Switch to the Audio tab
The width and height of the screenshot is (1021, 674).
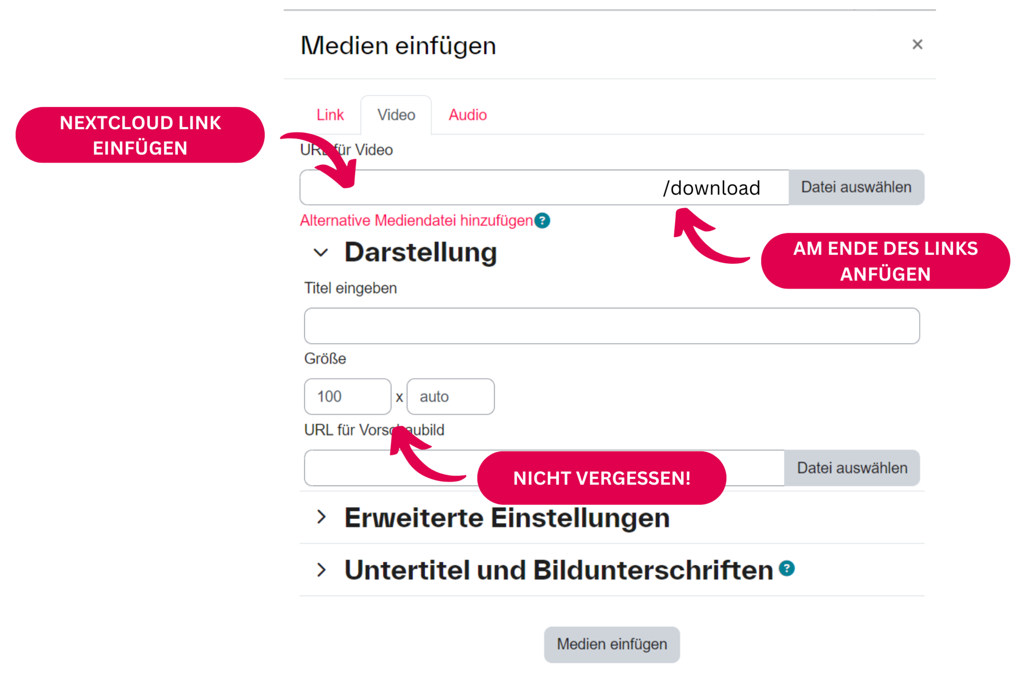point(467,114)
